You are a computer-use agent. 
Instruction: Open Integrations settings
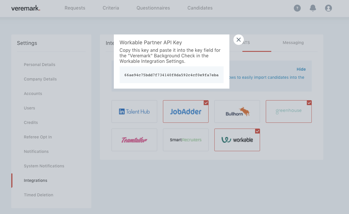coord(36,180)
